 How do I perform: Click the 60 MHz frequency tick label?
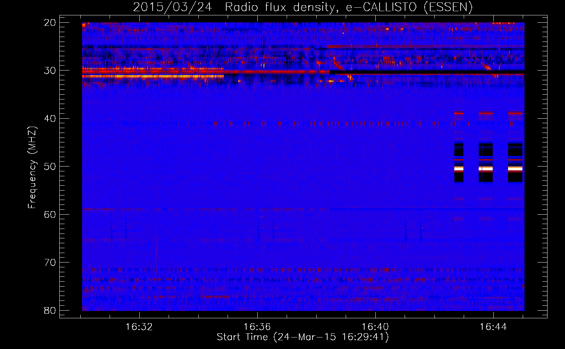50,214
